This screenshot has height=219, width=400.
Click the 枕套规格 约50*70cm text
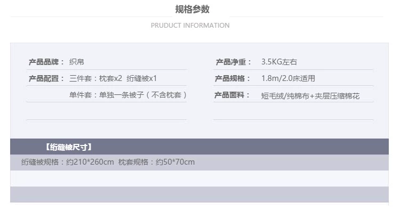156,162
